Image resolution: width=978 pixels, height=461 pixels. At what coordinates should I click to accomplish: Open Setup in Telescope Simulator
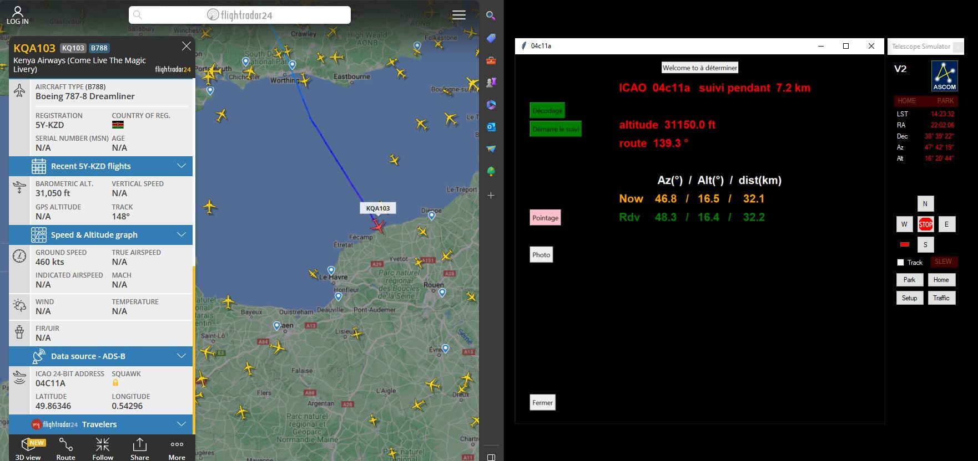pos(909,298)
